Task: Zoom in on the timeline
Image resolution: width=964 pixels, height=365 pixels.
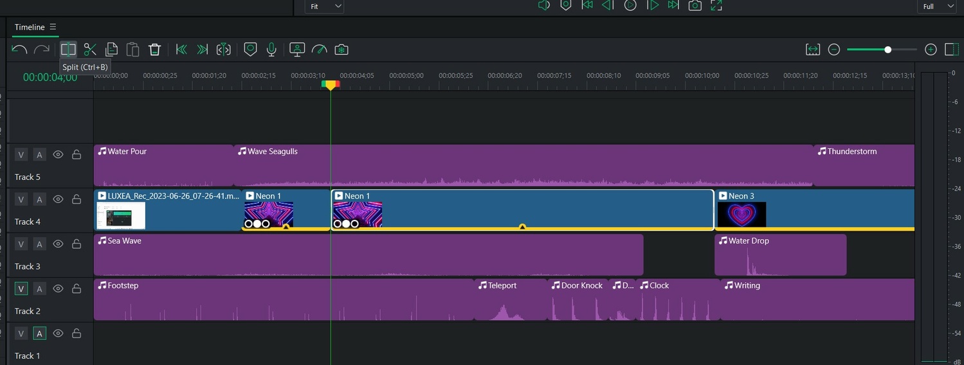Action: pos(931,49)
